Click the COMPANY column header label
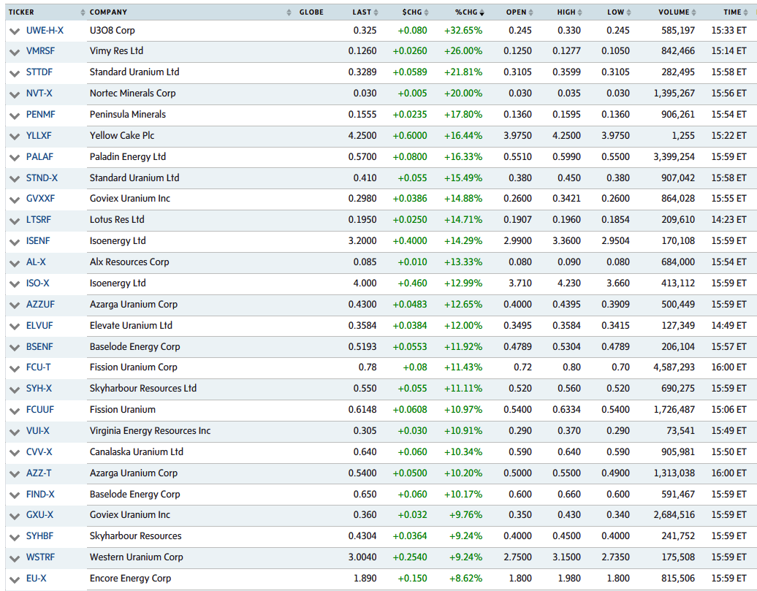The image size is (757, 591). tap(108, 12)
